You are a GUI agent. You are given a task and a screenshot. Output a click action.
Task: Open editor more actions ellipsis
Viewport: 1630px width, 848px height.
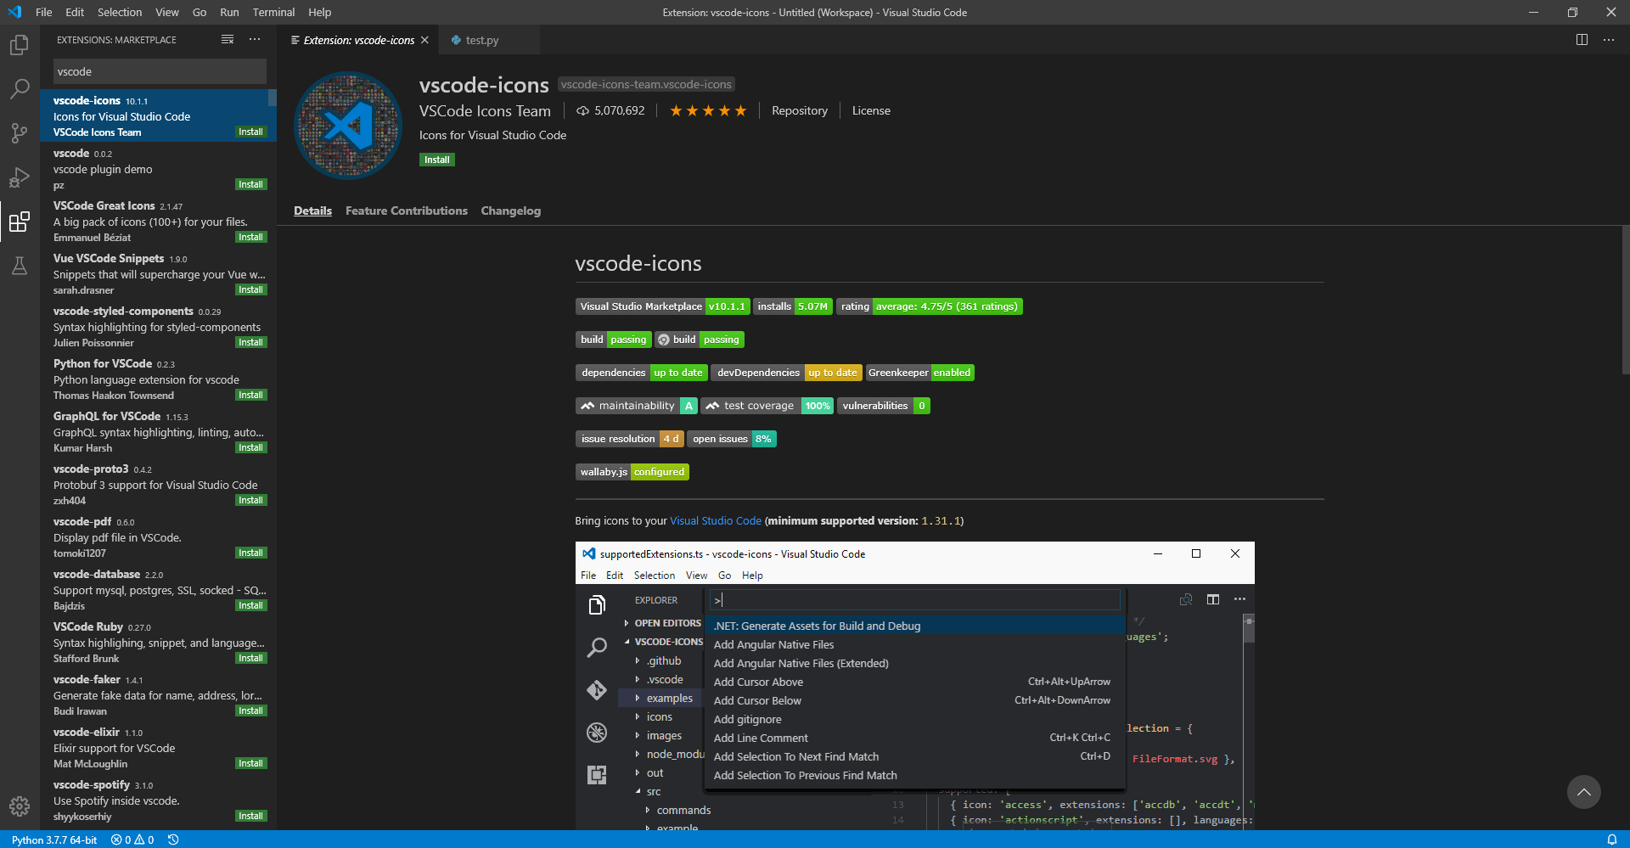click(x=1609, y=40)
